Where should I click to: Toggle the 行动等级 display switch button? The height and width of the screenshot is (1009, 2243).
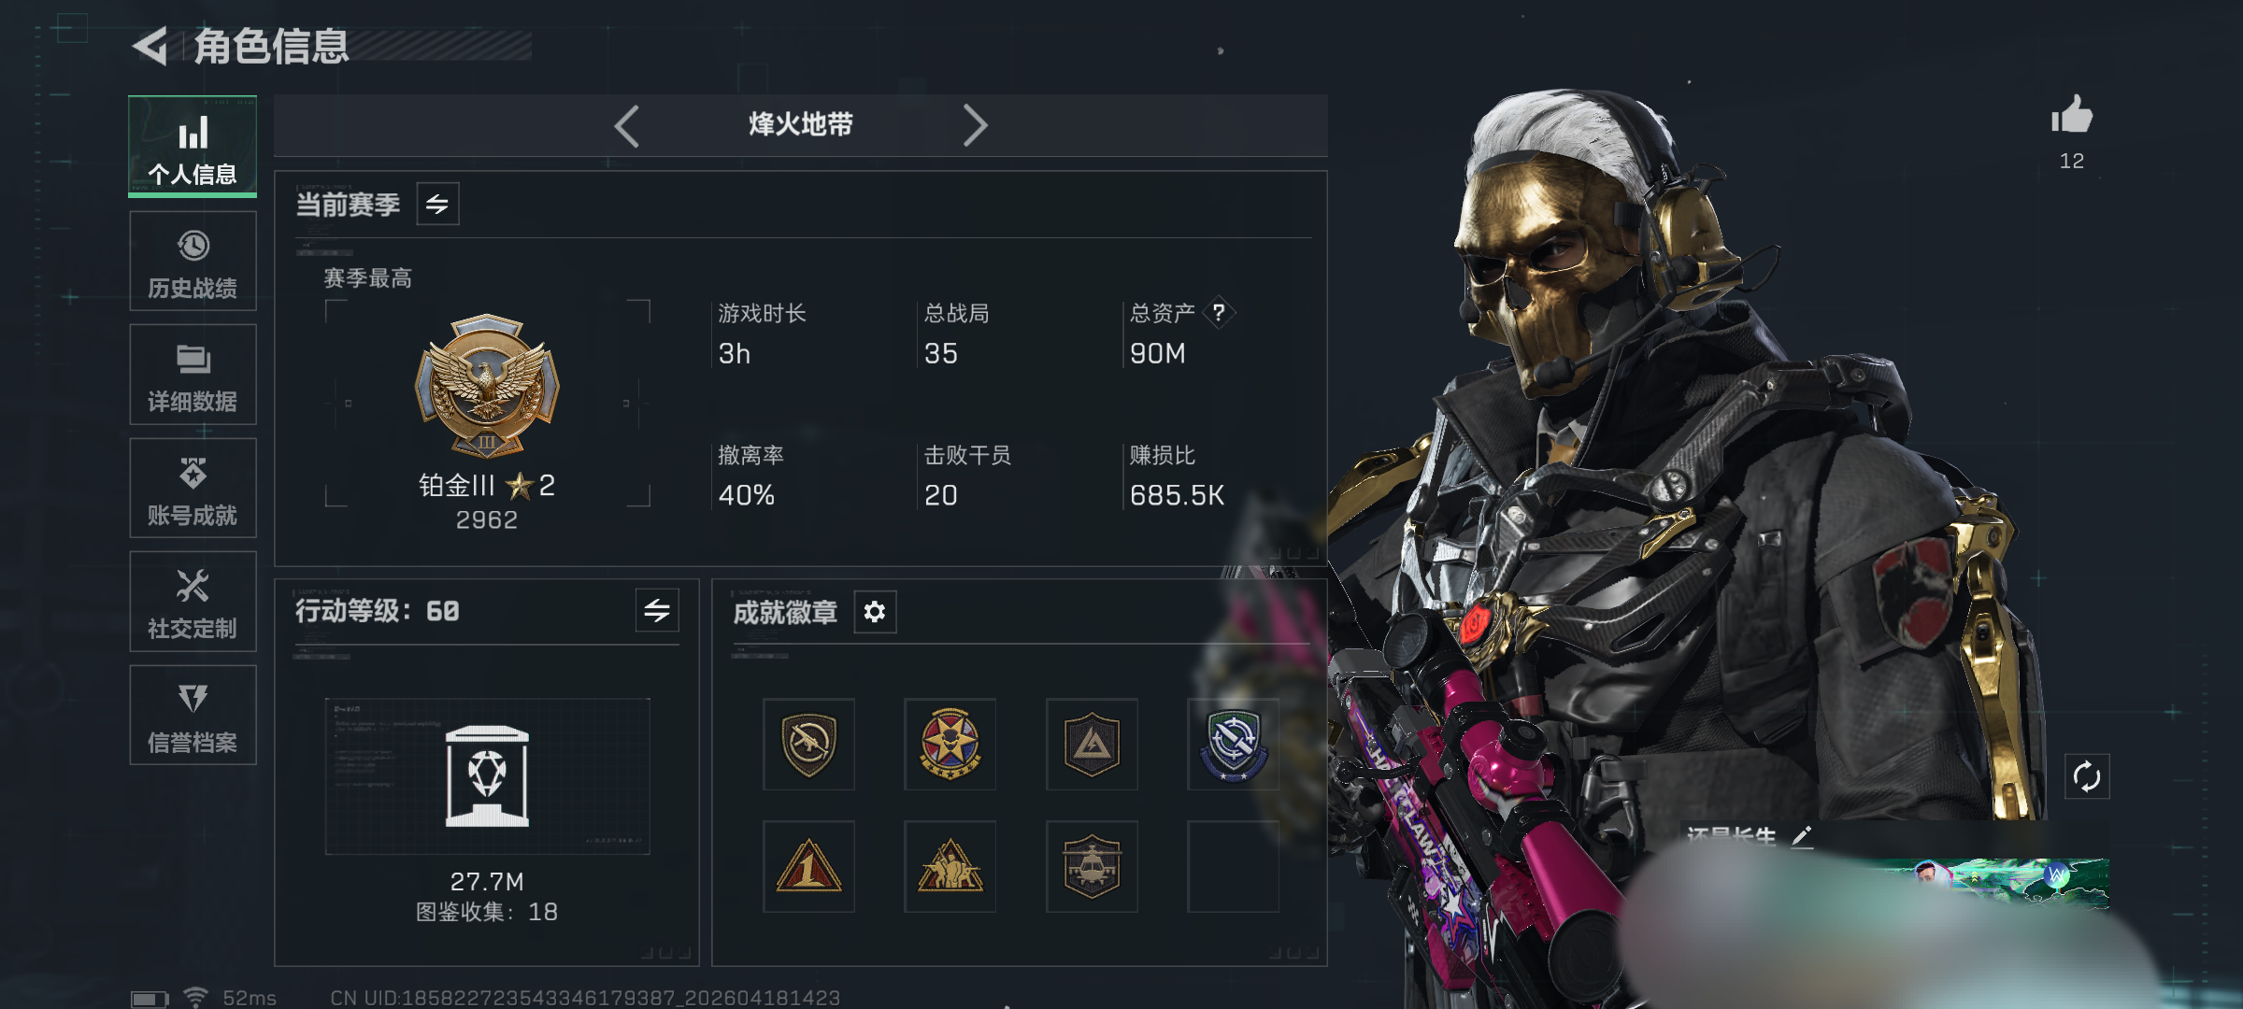point(657,611)
